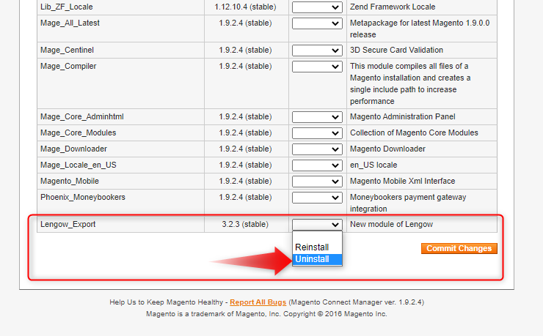The width and height of the screenshot is (543, 336).
Task: Click the Moneybookers payment gateway integration description
Action: click(408, 203)
